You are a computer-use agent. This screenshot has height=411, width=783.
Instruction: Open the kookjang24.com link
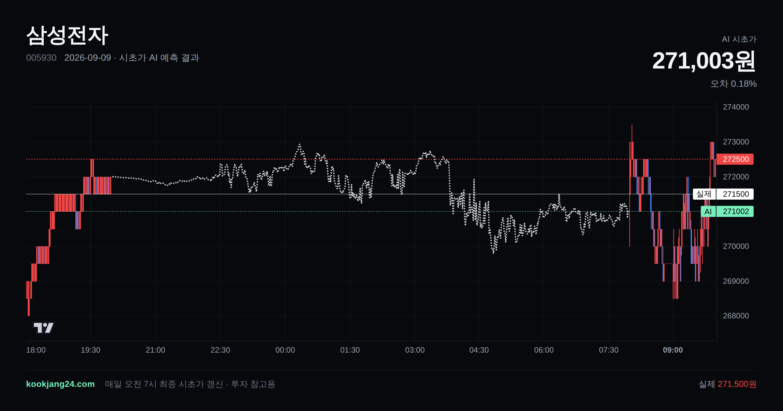[60, 384]
